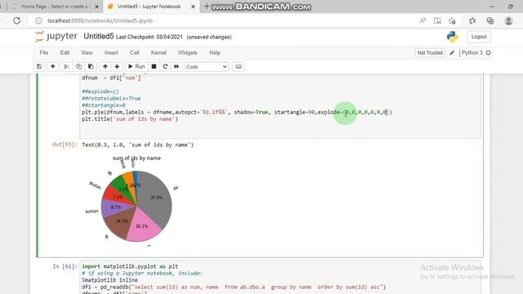The image size is (523, 294).
Task: Open the command palette keyboard icon
Action: [x=239, y=67]
